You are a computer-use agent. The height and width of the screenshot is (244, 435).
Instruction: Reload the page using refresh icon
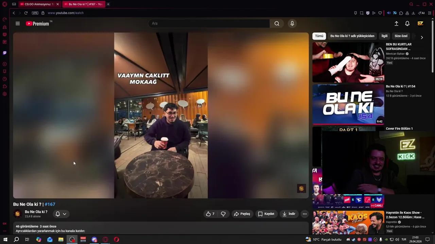click(26, 13)
